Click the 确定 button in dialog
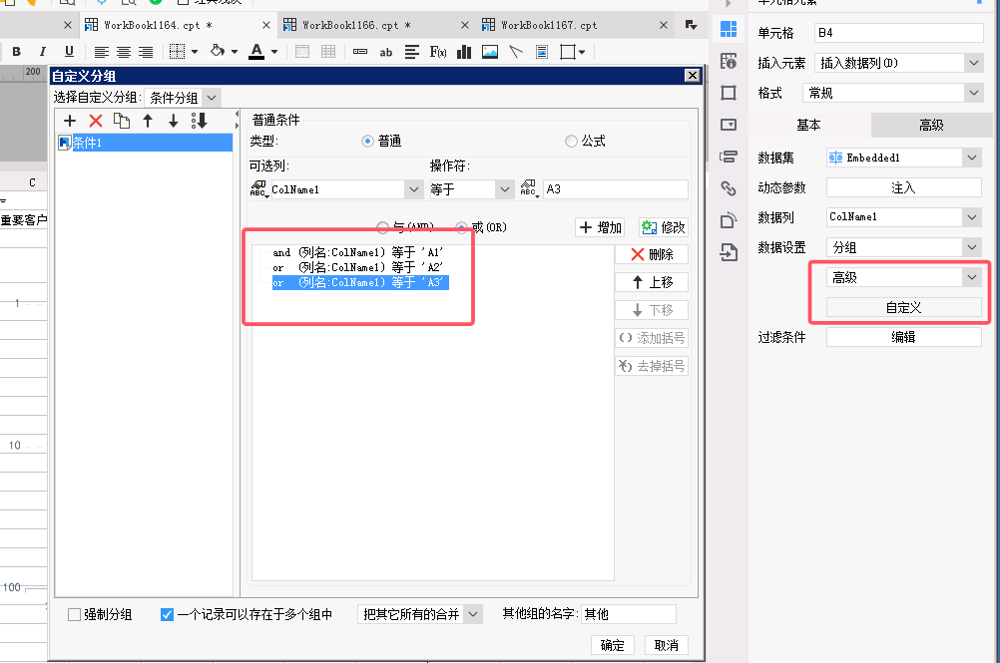Image resolution: width=1000 pixels, height=663 pixels. 613,645
